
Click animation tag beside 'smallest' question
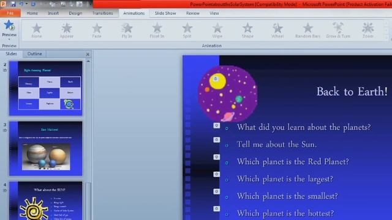click(x=216, y=191)
